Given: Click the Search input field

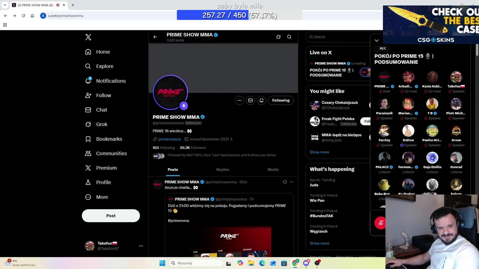Looking at the screenshot, I should point(339,37).
